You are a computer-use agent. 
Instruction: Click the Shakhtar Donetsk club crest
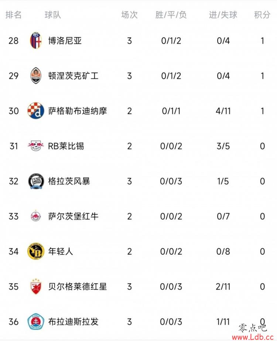pyautogui.click(x=36, y=76)
